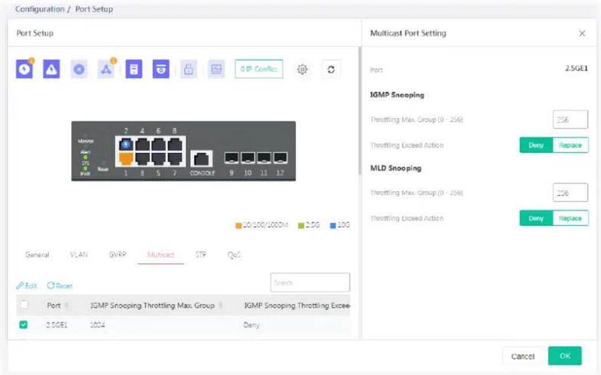The height and width of the screenshot is (375, 601).
Task: Click the dome camera surveillance icon
Action: pos(161,69)
